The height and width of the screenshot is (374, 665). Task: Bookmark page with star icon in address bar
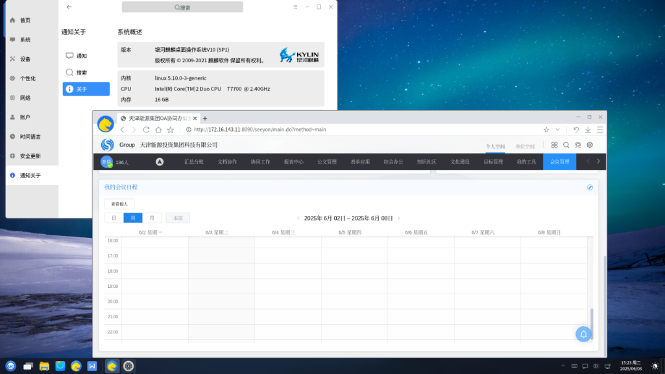546,130
